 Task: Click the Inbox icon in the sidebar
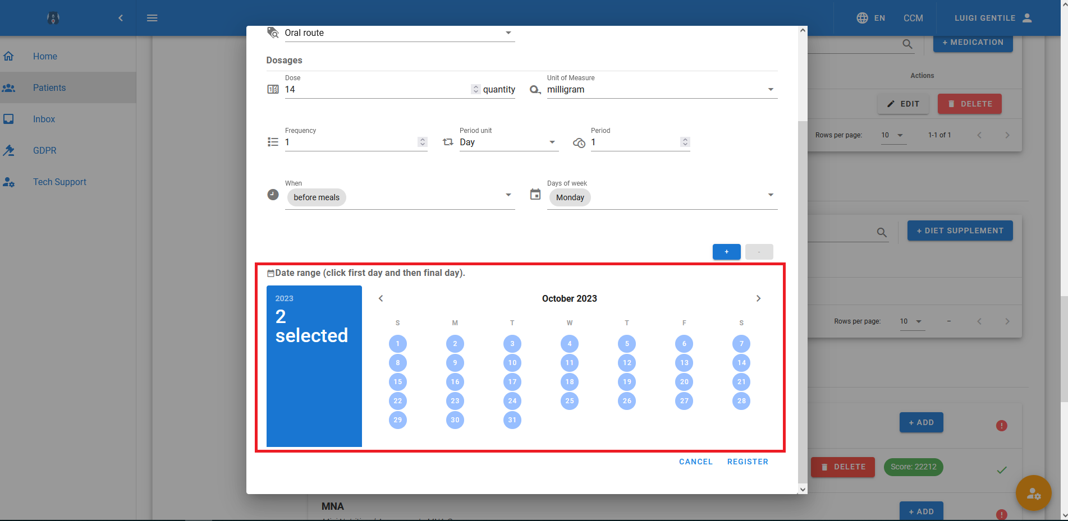pyautogui.click(x=8, y=119)
